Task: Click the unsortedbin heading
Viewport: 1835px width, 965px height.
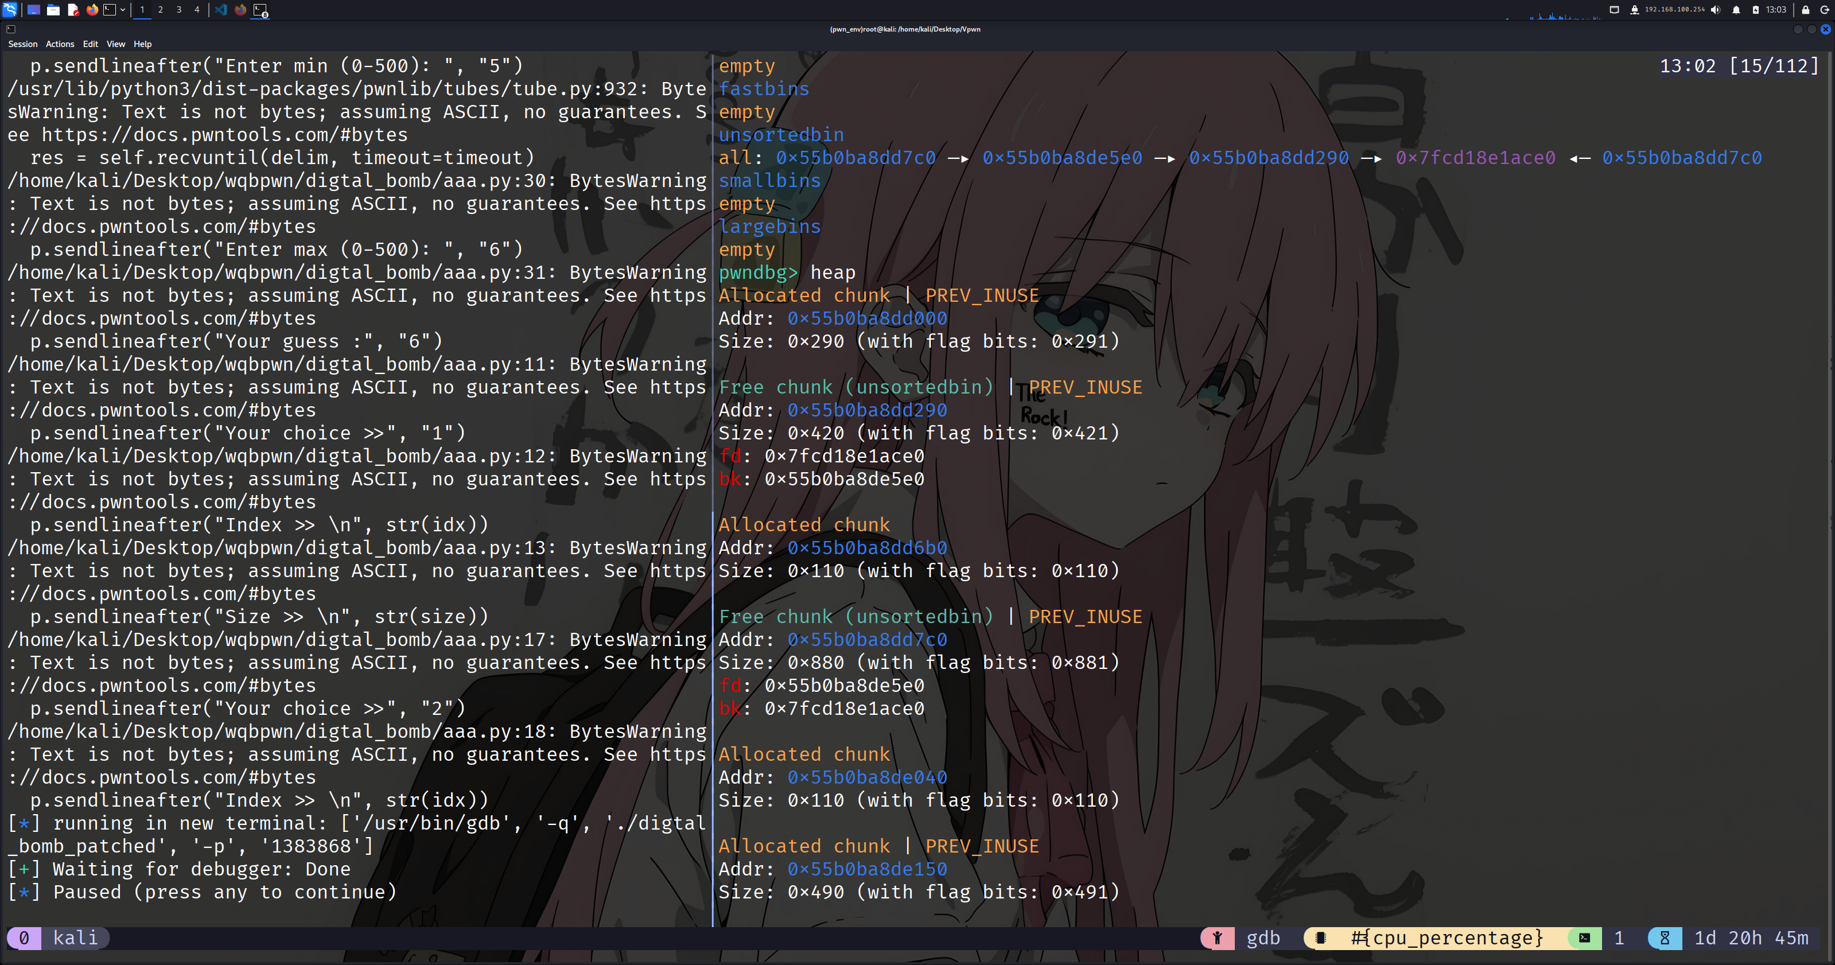Action: (781, 135)
